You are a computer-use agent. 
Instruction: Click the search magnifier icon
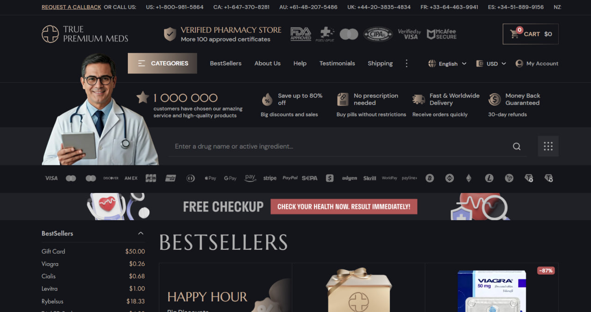tap(517, 146)
